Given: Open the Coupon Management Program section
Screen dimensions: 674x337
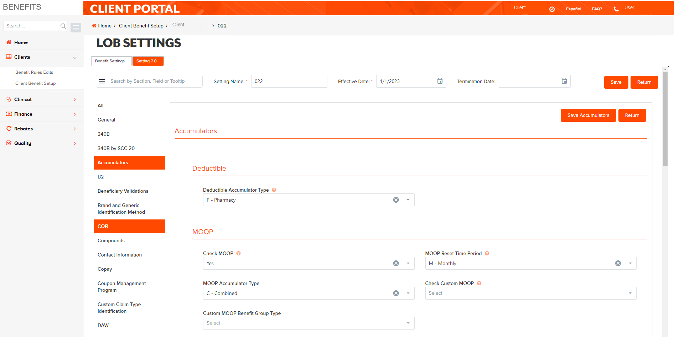Looking at the screenshot, I should tap(130, 287).
